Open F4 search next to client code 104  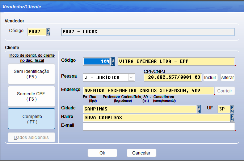(x=113, y=61)
